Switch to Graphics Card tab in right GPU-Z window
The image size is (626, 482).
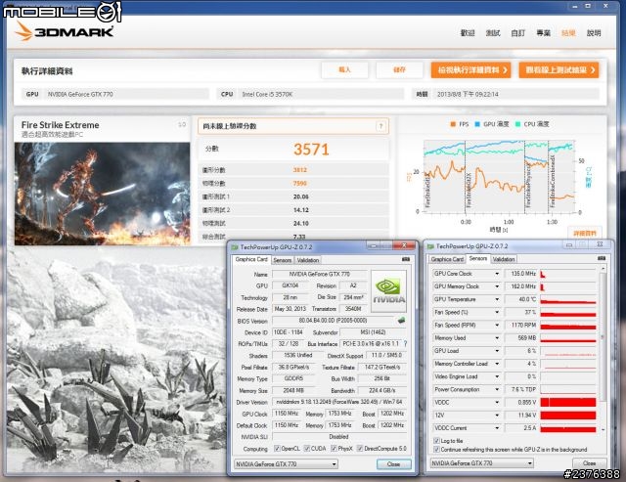pyautogui.click(x=447, y=259)
